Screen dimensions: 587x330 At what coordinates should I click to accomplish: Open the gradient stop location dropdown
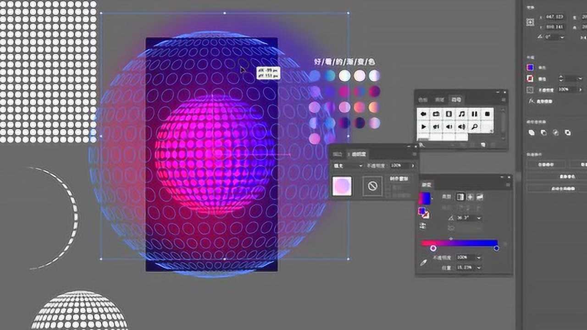(479, 268)
